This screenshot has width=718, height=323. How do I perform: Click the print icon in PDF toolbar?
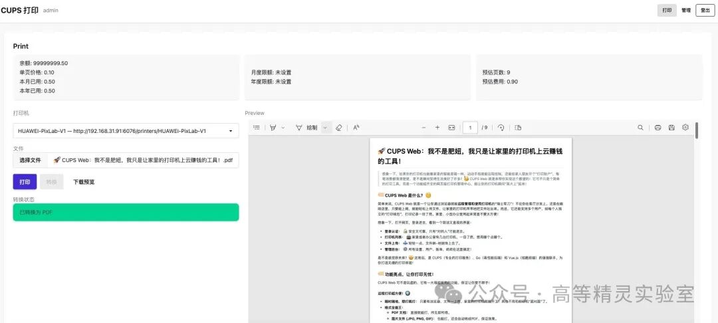click(x=658, y=128)
